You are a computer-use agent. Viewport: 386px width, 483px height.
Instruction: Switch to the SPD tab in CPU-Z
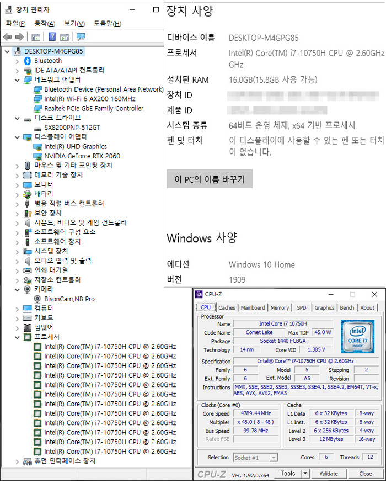[301, 307]
